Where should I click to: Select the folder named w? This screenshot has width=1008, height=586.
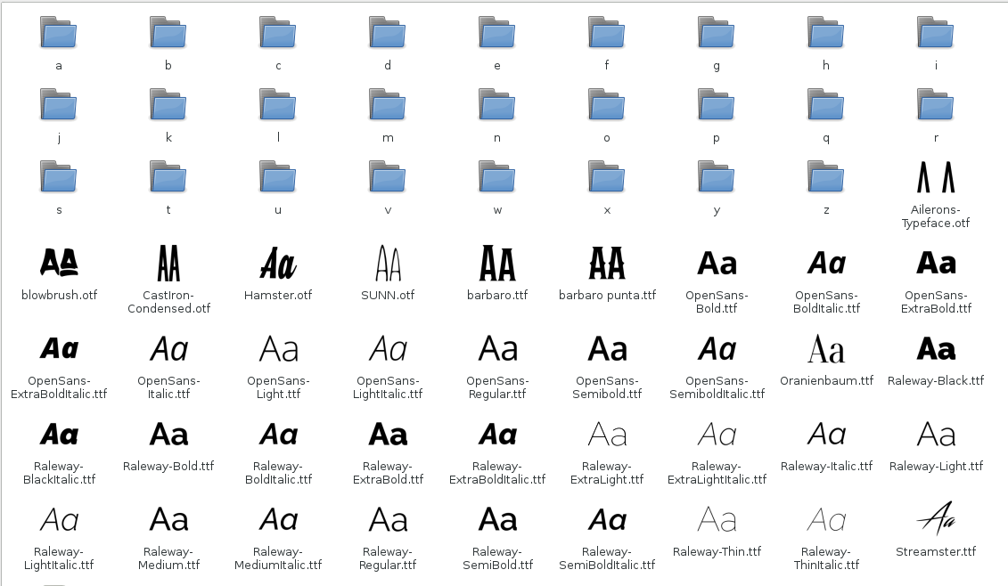497,176
